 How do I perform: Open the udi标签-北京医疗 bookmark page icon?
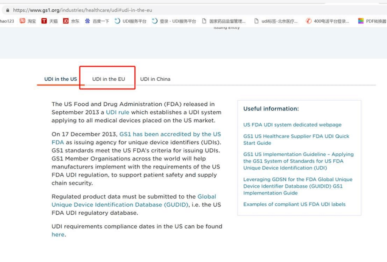coord(256,21)
